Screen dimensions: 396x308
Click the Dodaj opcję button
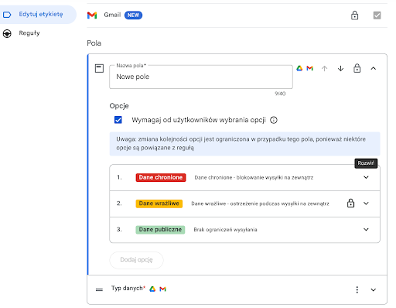coord(136,260)
